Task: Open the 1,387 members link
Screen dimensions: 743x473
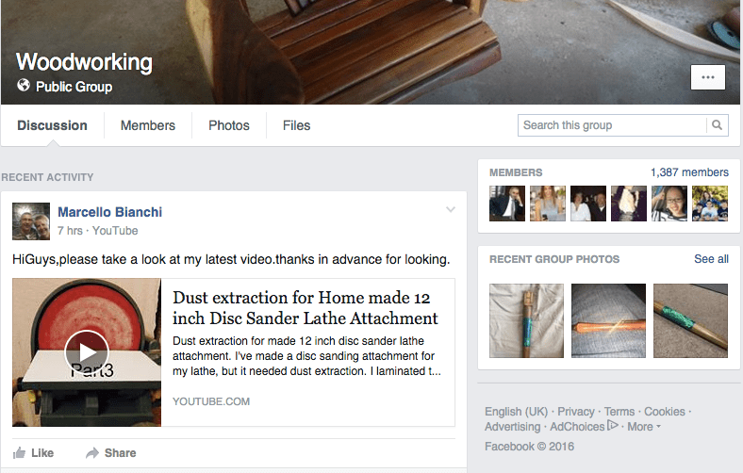Action: tap(689, 172)
